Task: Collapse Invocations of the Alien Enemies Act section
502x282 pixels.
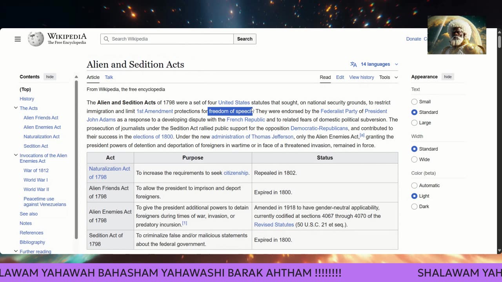Action: click(x=16, y=155)
